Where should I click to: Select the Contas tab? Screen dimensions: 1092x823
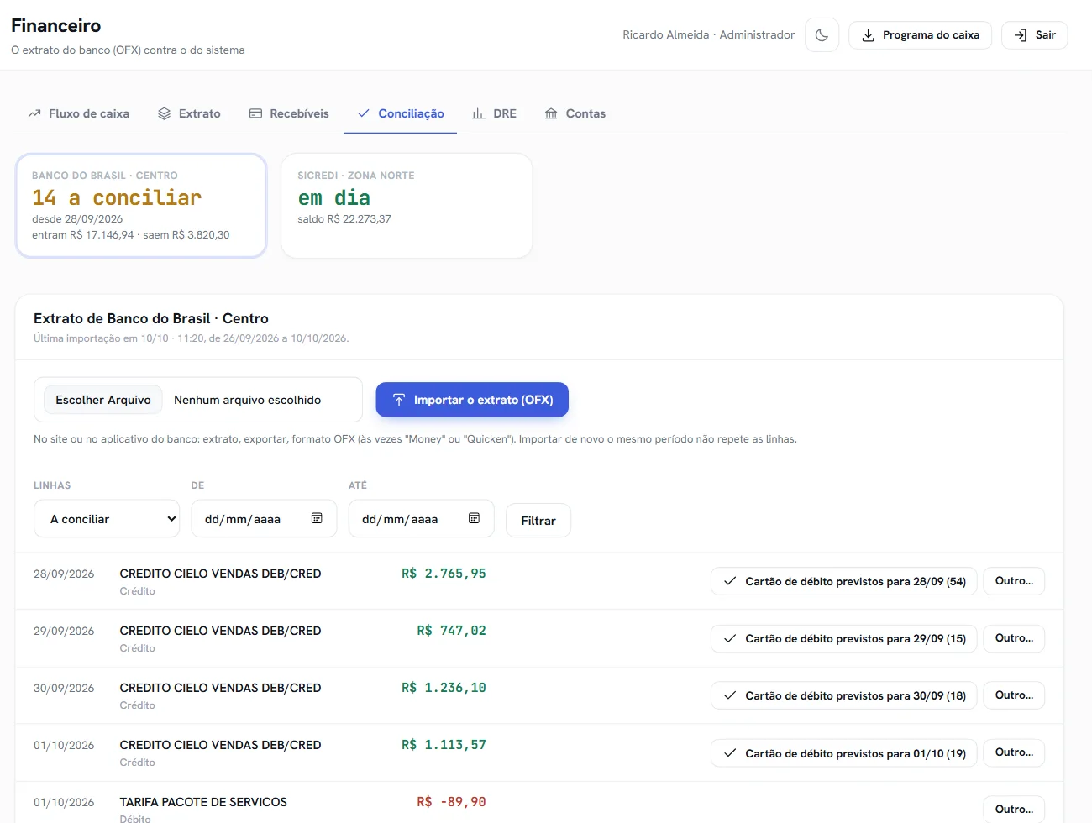click(x=575, y=113)
